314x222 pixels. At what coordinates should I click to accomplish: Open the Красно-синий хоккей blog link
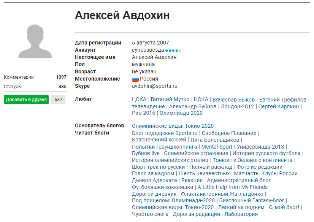(x=159, y=140)
